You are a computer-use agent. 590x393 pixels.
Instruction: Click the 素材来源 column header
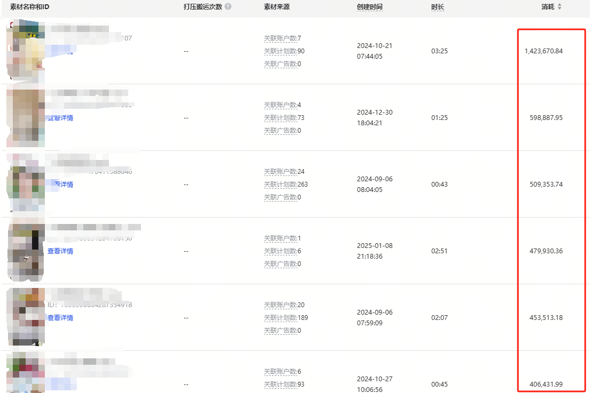click(x=277, y=7)
